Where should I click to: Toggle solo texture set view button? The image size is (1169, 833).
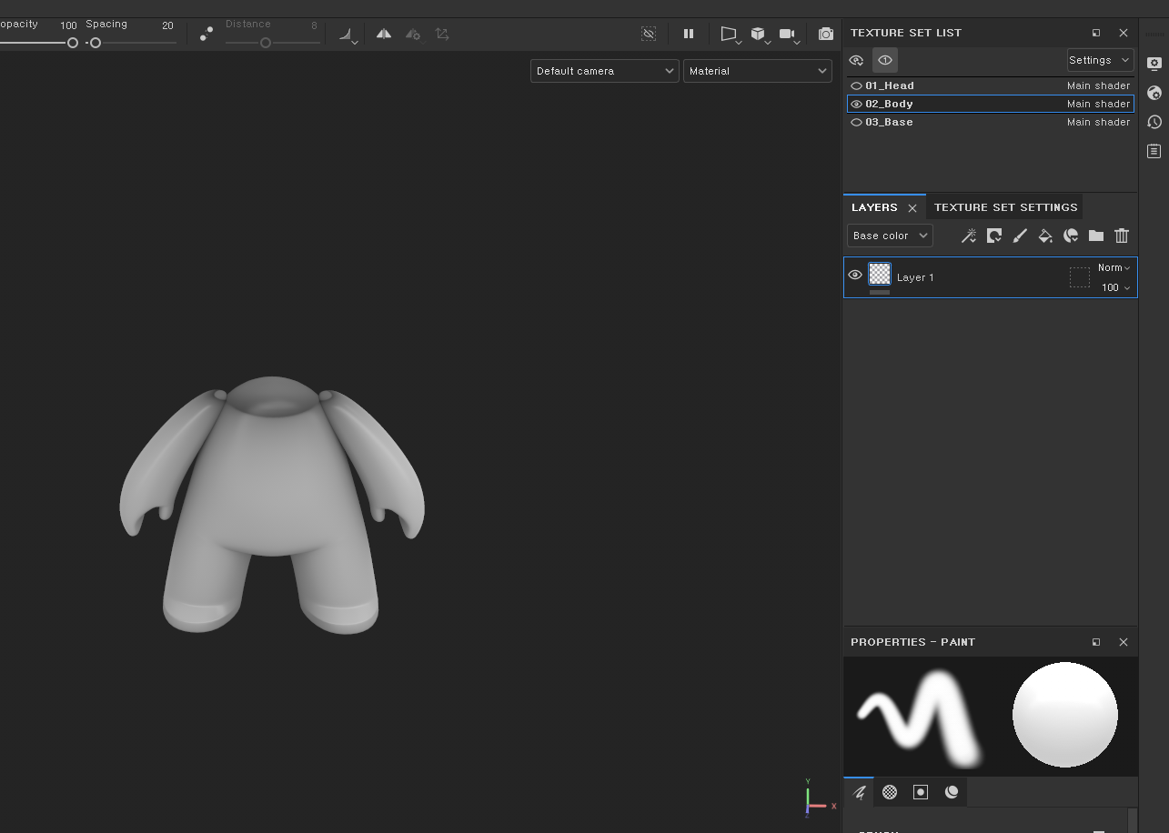(x=885, y=60)
